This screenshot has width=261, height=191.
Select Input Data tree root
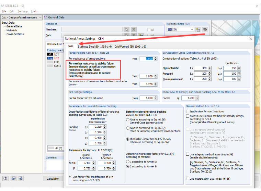point(8,23)
